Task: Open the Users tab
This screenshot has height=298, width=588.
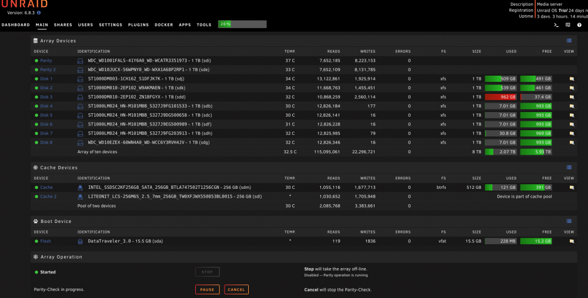Action: pyautogui.click(x=85, y=25)
